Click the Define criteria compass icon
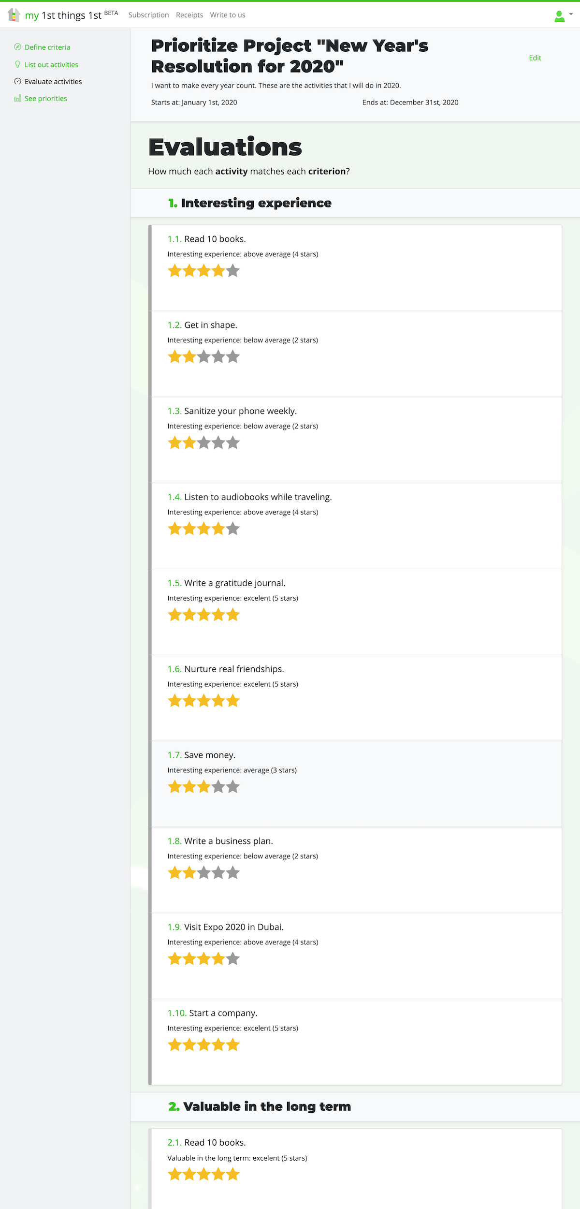The height and width of the screenshot is (1209, 580). (18, 47)
